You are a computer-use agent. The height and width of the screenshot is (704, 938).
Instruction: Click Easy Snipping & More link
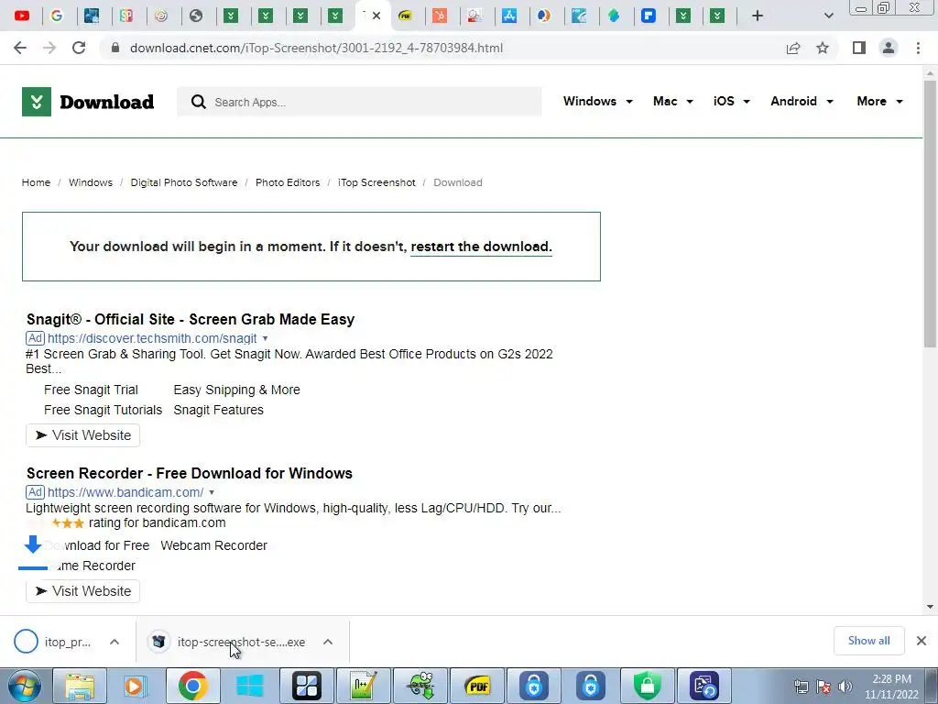237,390
